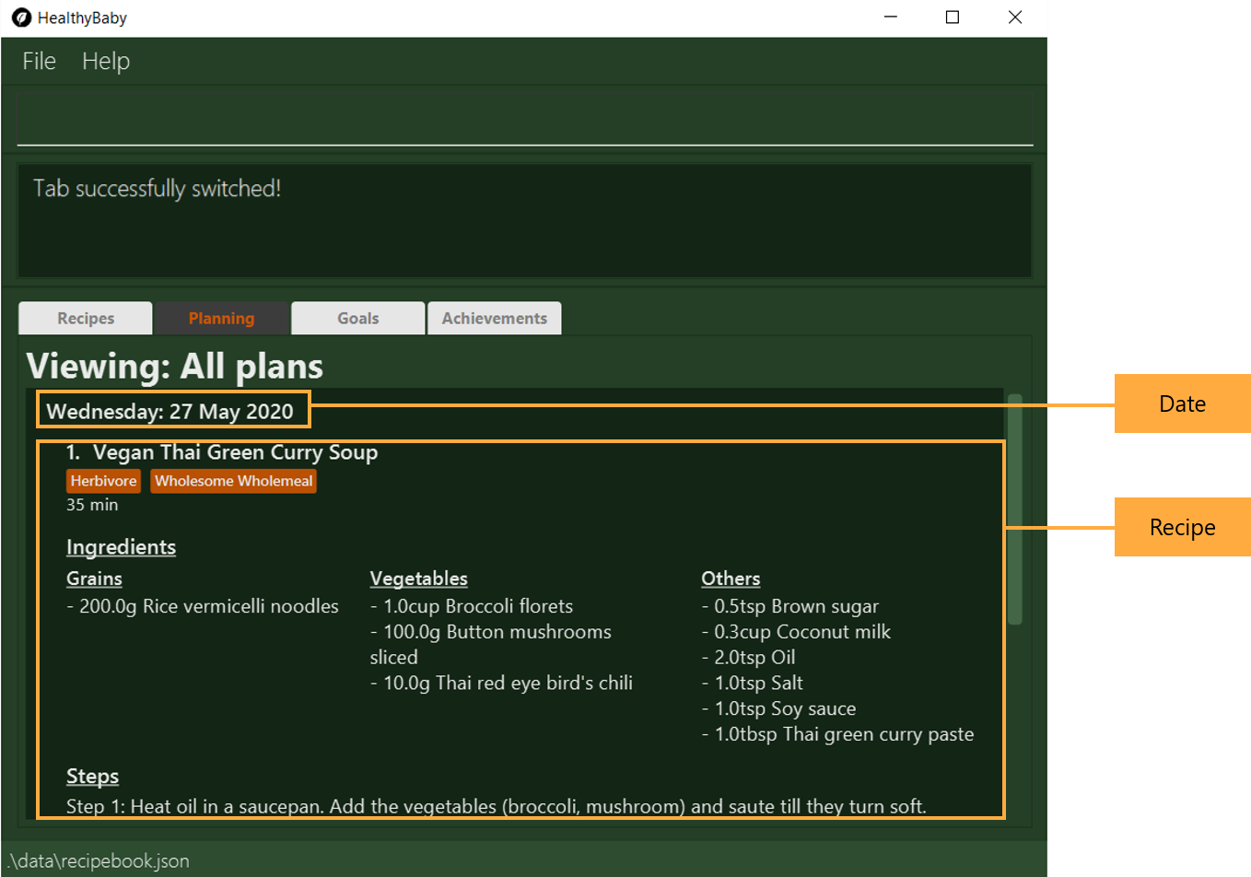The width and height of the screenshot is (1251, 877).
Task: Click the 'HealthyBaby' window title text
Action: tap(82, 18)
